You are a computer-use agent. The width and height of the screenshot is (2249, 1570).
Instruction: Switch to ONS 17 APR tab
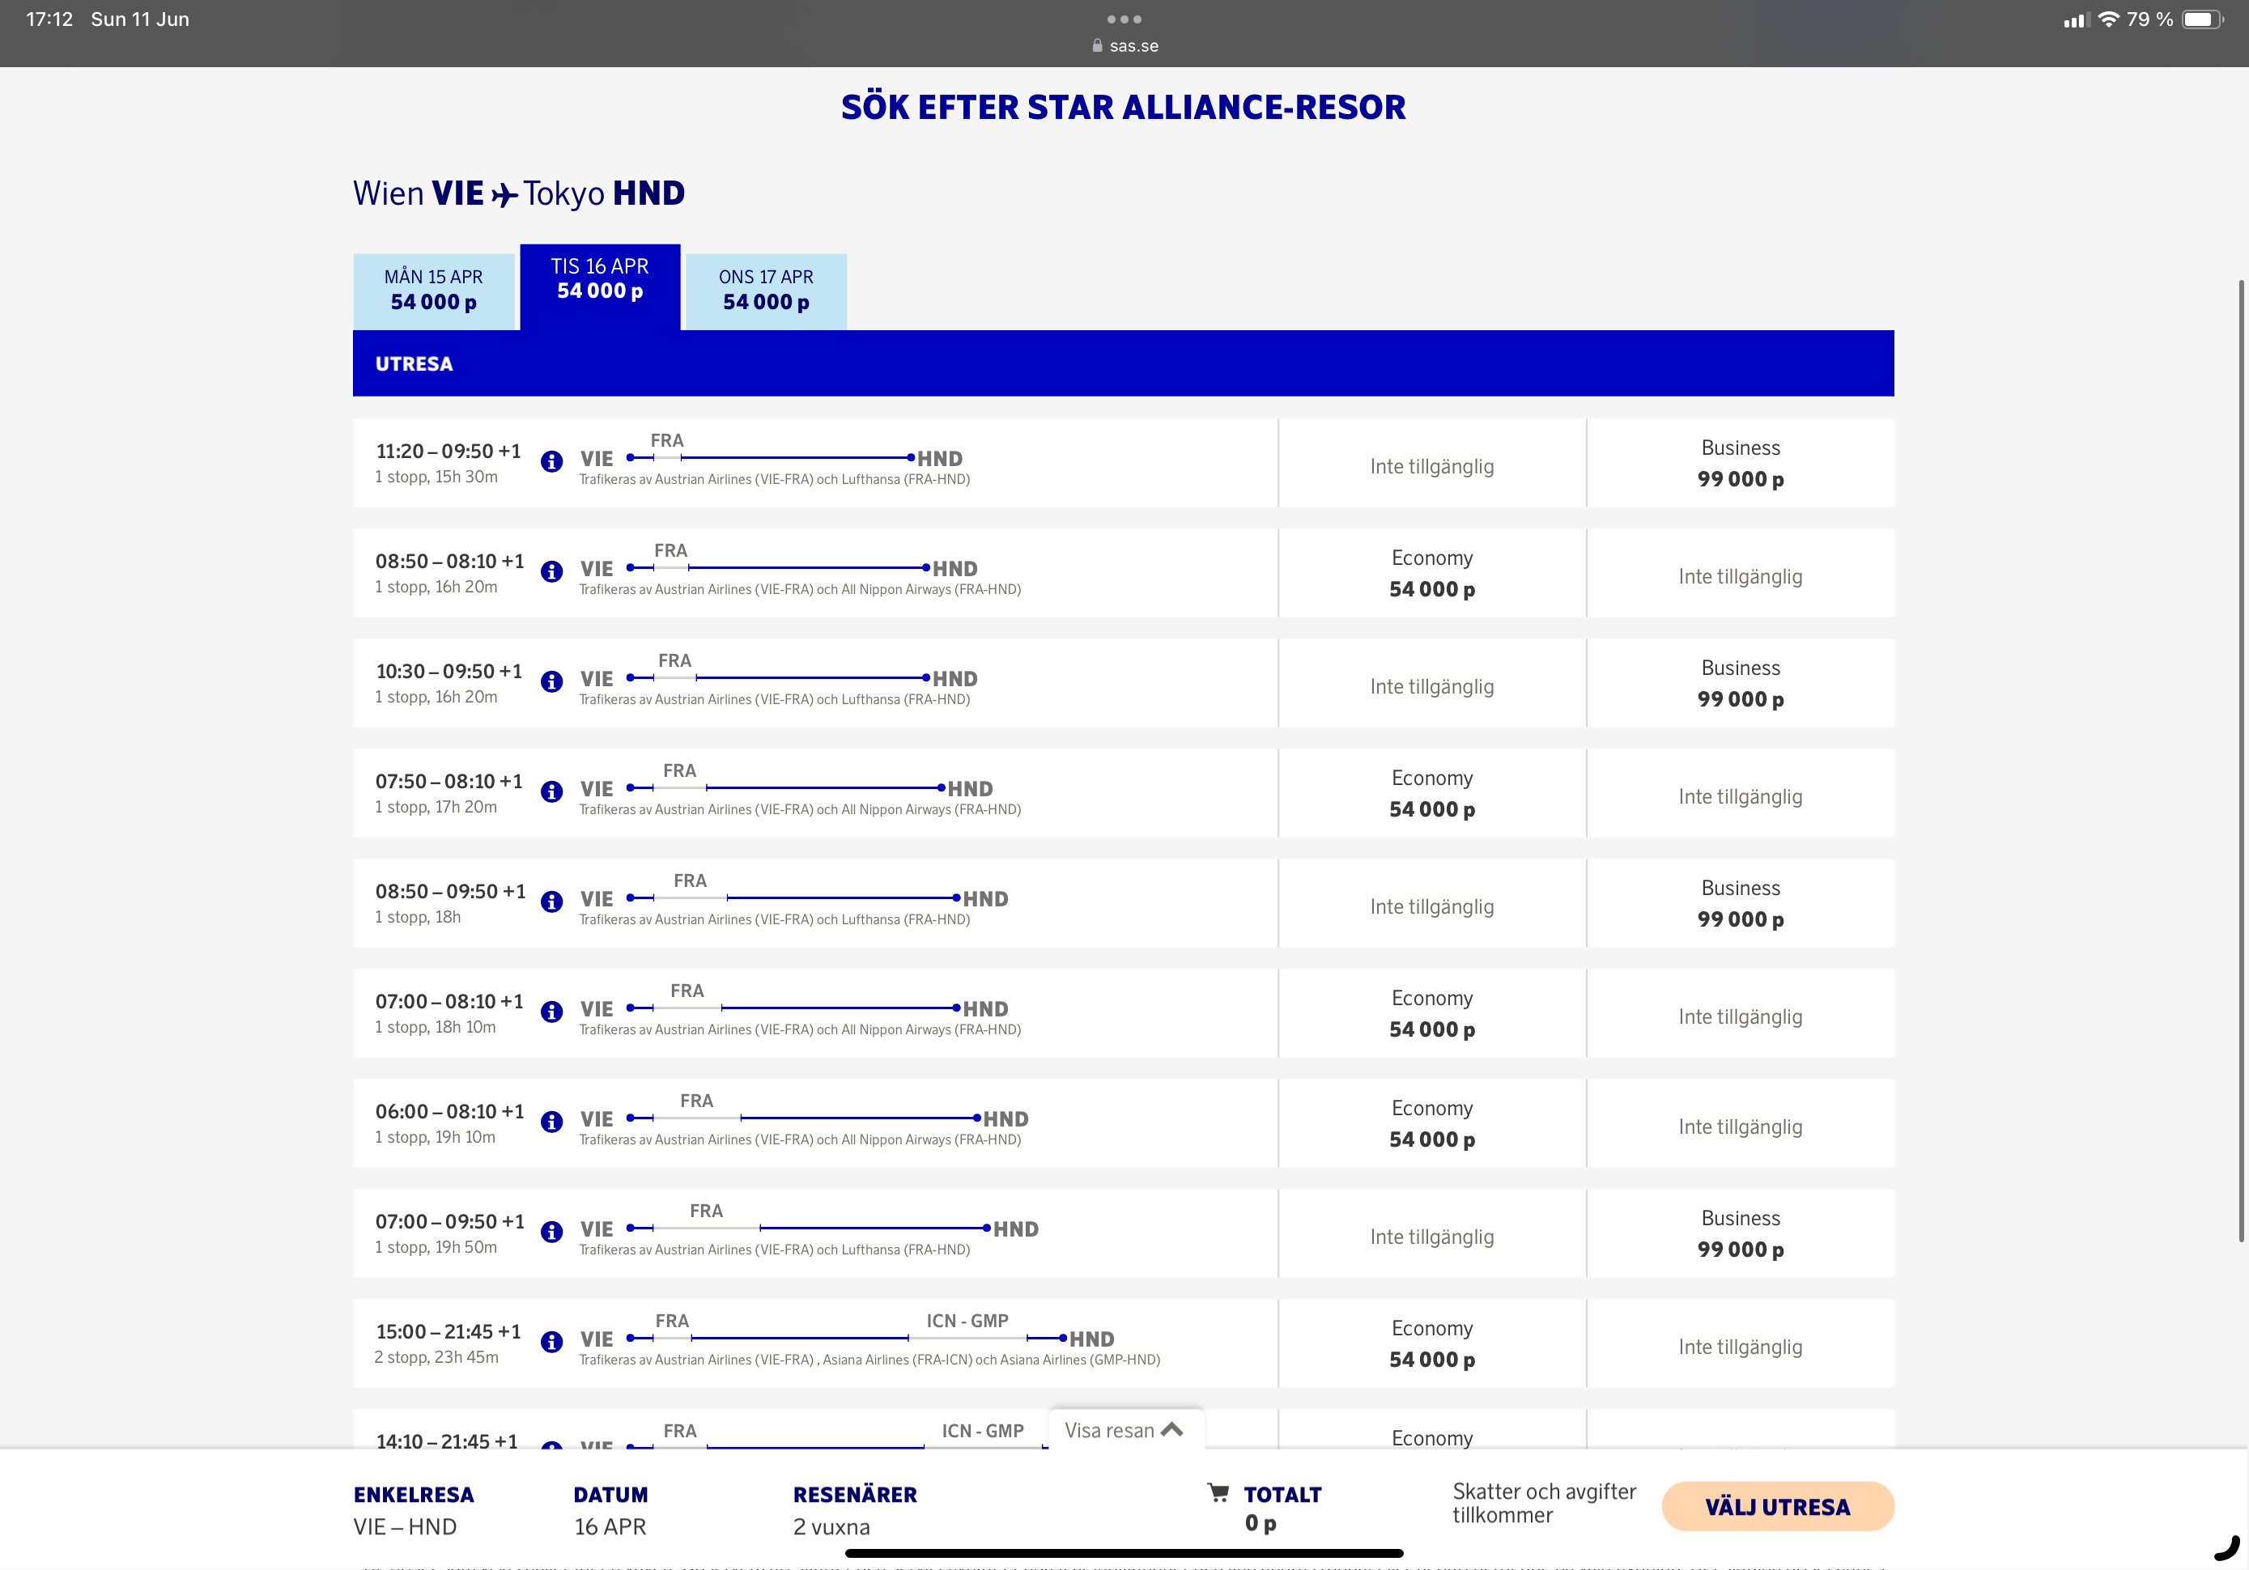[x=766, y=291]
